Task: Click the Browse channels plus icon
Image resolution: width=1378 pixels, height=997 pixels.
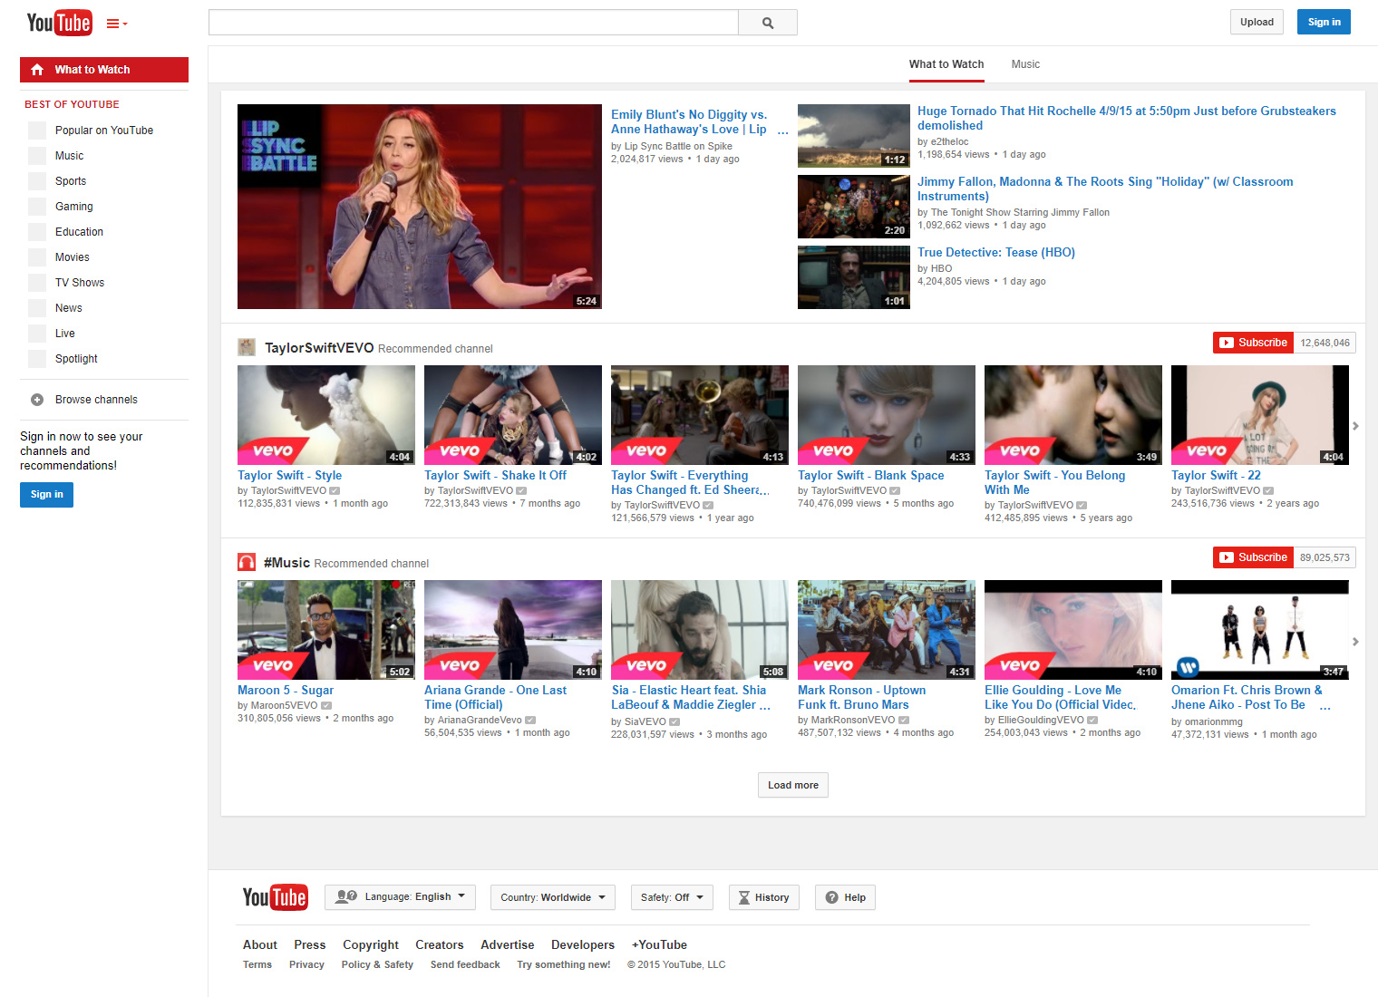Action: 37,400
